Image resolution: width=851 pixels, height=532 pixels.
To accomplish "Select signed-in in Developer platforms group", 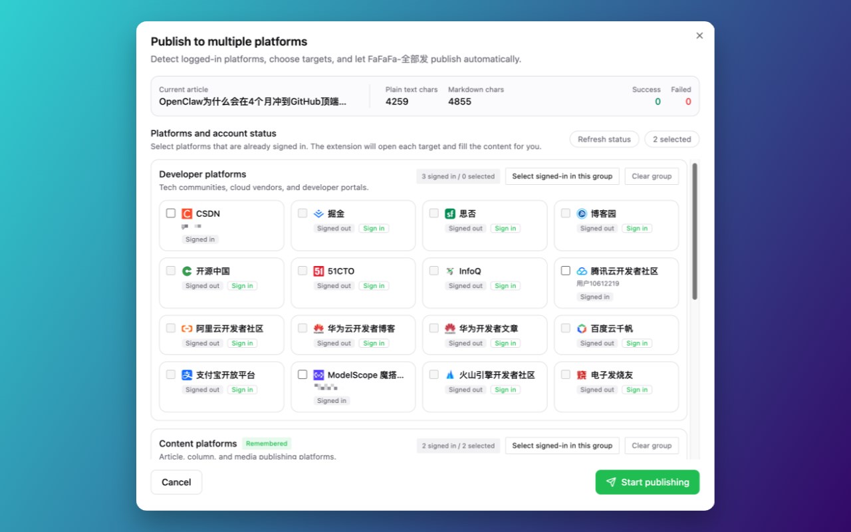I will pos(562,176).
